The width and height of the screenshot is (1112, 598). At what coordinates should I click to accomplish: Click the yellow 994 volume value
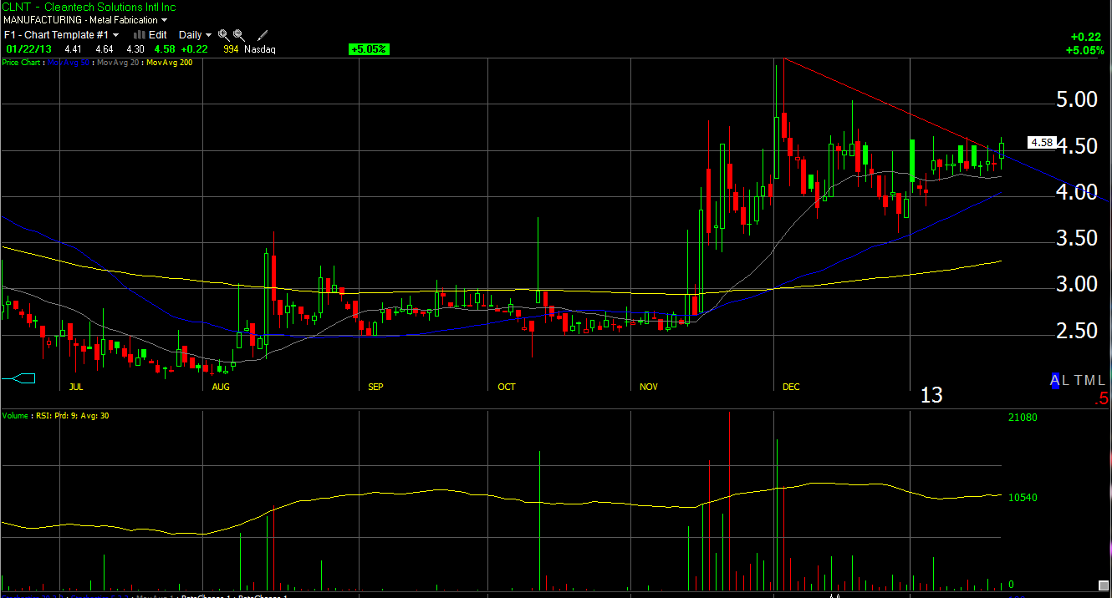point(231,49)
